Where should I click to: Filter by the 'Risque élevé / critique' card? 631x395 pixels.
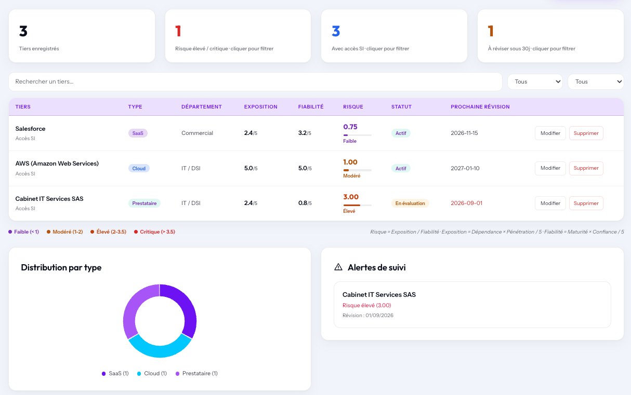(x=238, y=36)
